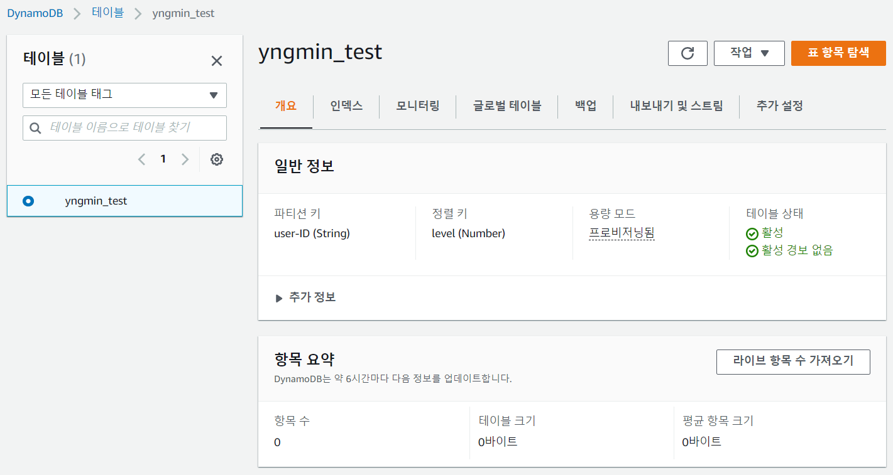893x475 pixels.
Task: Click the yngmin_test page heading
Action: point(320,52)
